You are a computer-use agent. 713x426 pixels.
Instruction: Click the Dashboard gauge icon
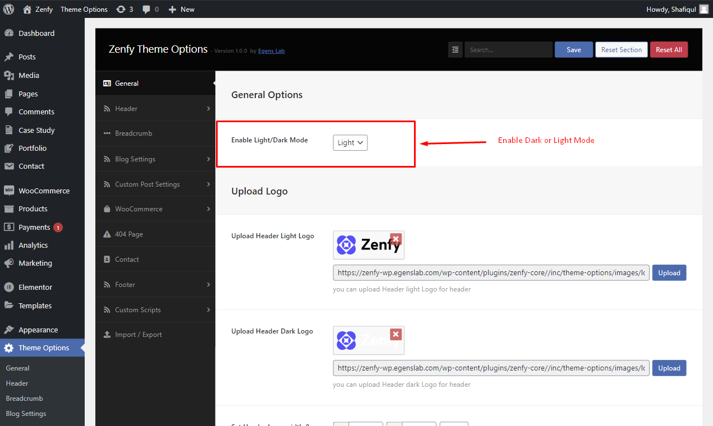point(8,33)
